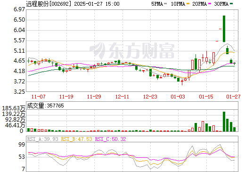Click the 46.41万 volume axis label

(15, 125)
